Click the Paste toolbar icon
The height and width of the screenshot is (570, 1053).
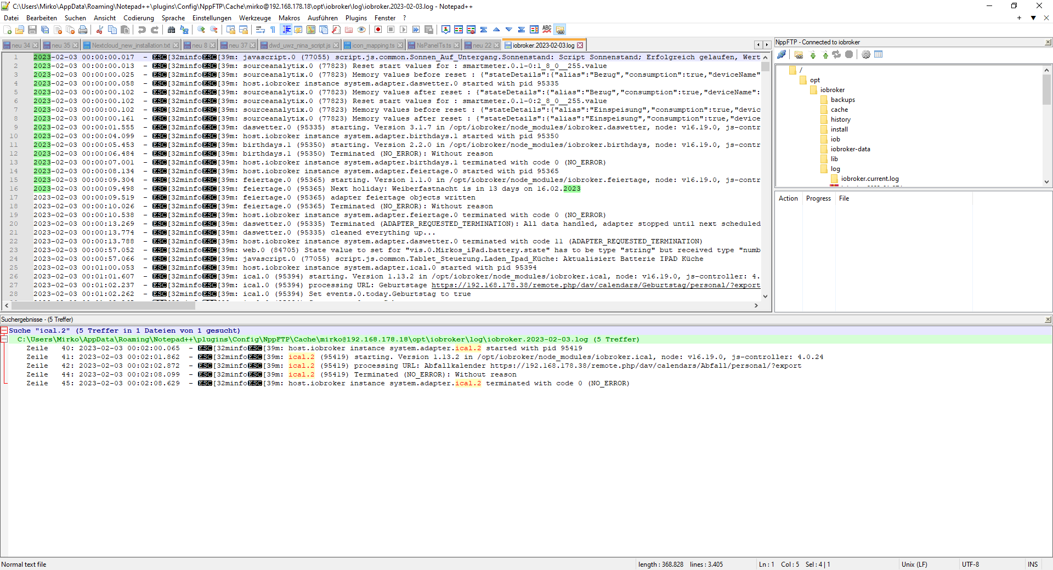pos(125,30)
